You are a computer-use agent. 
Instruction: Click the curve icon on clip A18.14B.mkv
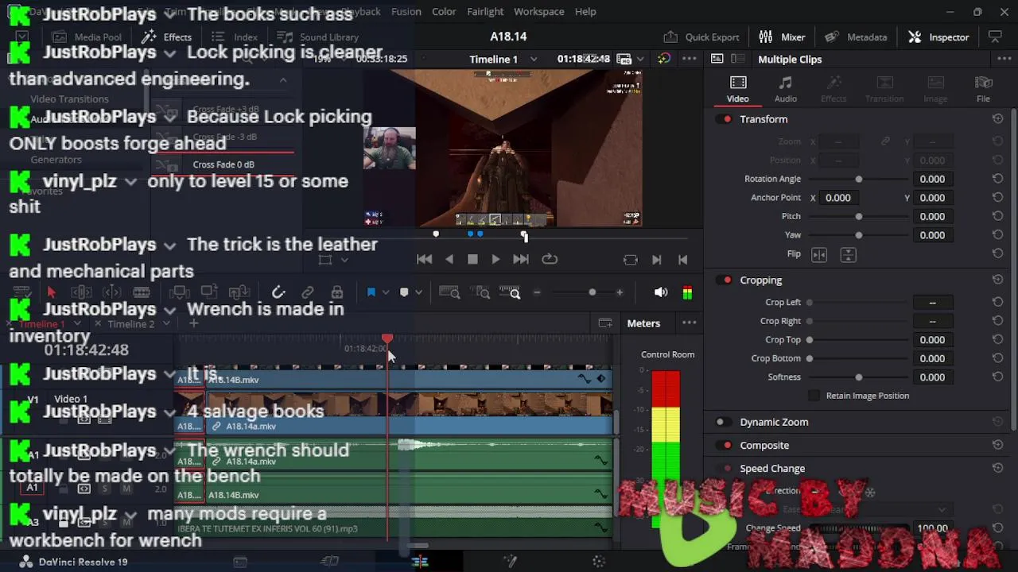click(585, 379)
